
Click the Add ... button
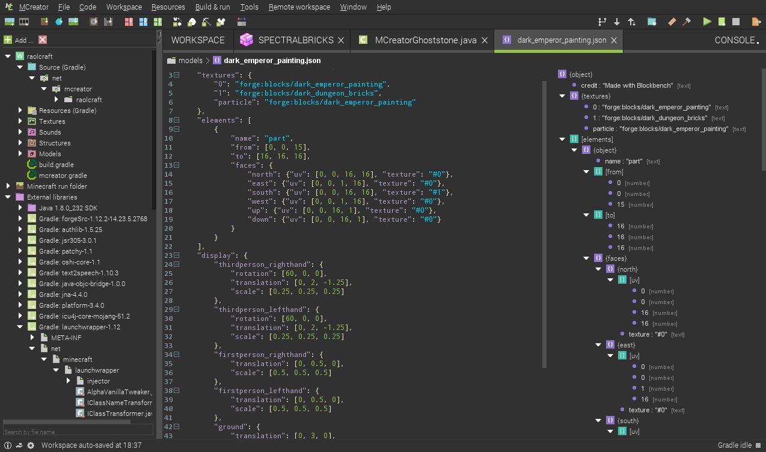pos(19,40)
